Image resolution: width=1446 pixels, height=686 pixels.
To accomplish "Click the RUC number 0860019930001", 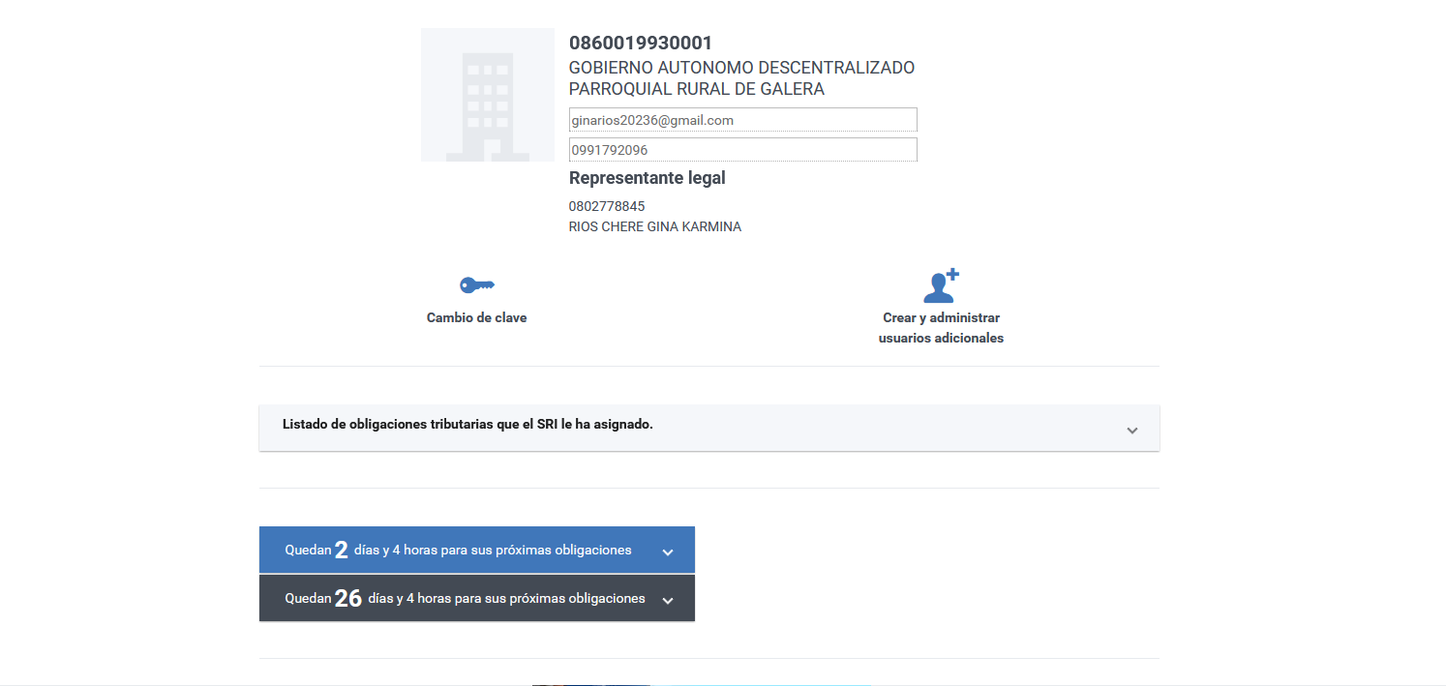I will point(641,44).
